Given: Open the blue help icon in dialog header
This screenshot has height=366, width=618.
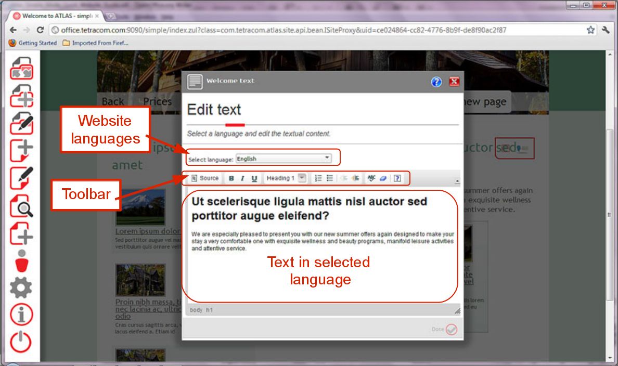Looking at the screenshot, I should point(436,82).
